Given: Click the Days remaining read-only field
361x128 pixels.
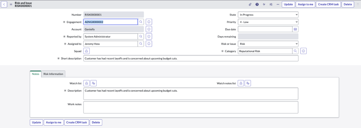Looking at the screenshot, I should pyautogui.click(x=268, y=36).
